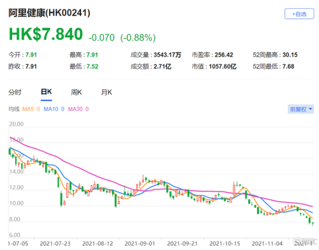Click the -0.070 price change value

point(102,38)
